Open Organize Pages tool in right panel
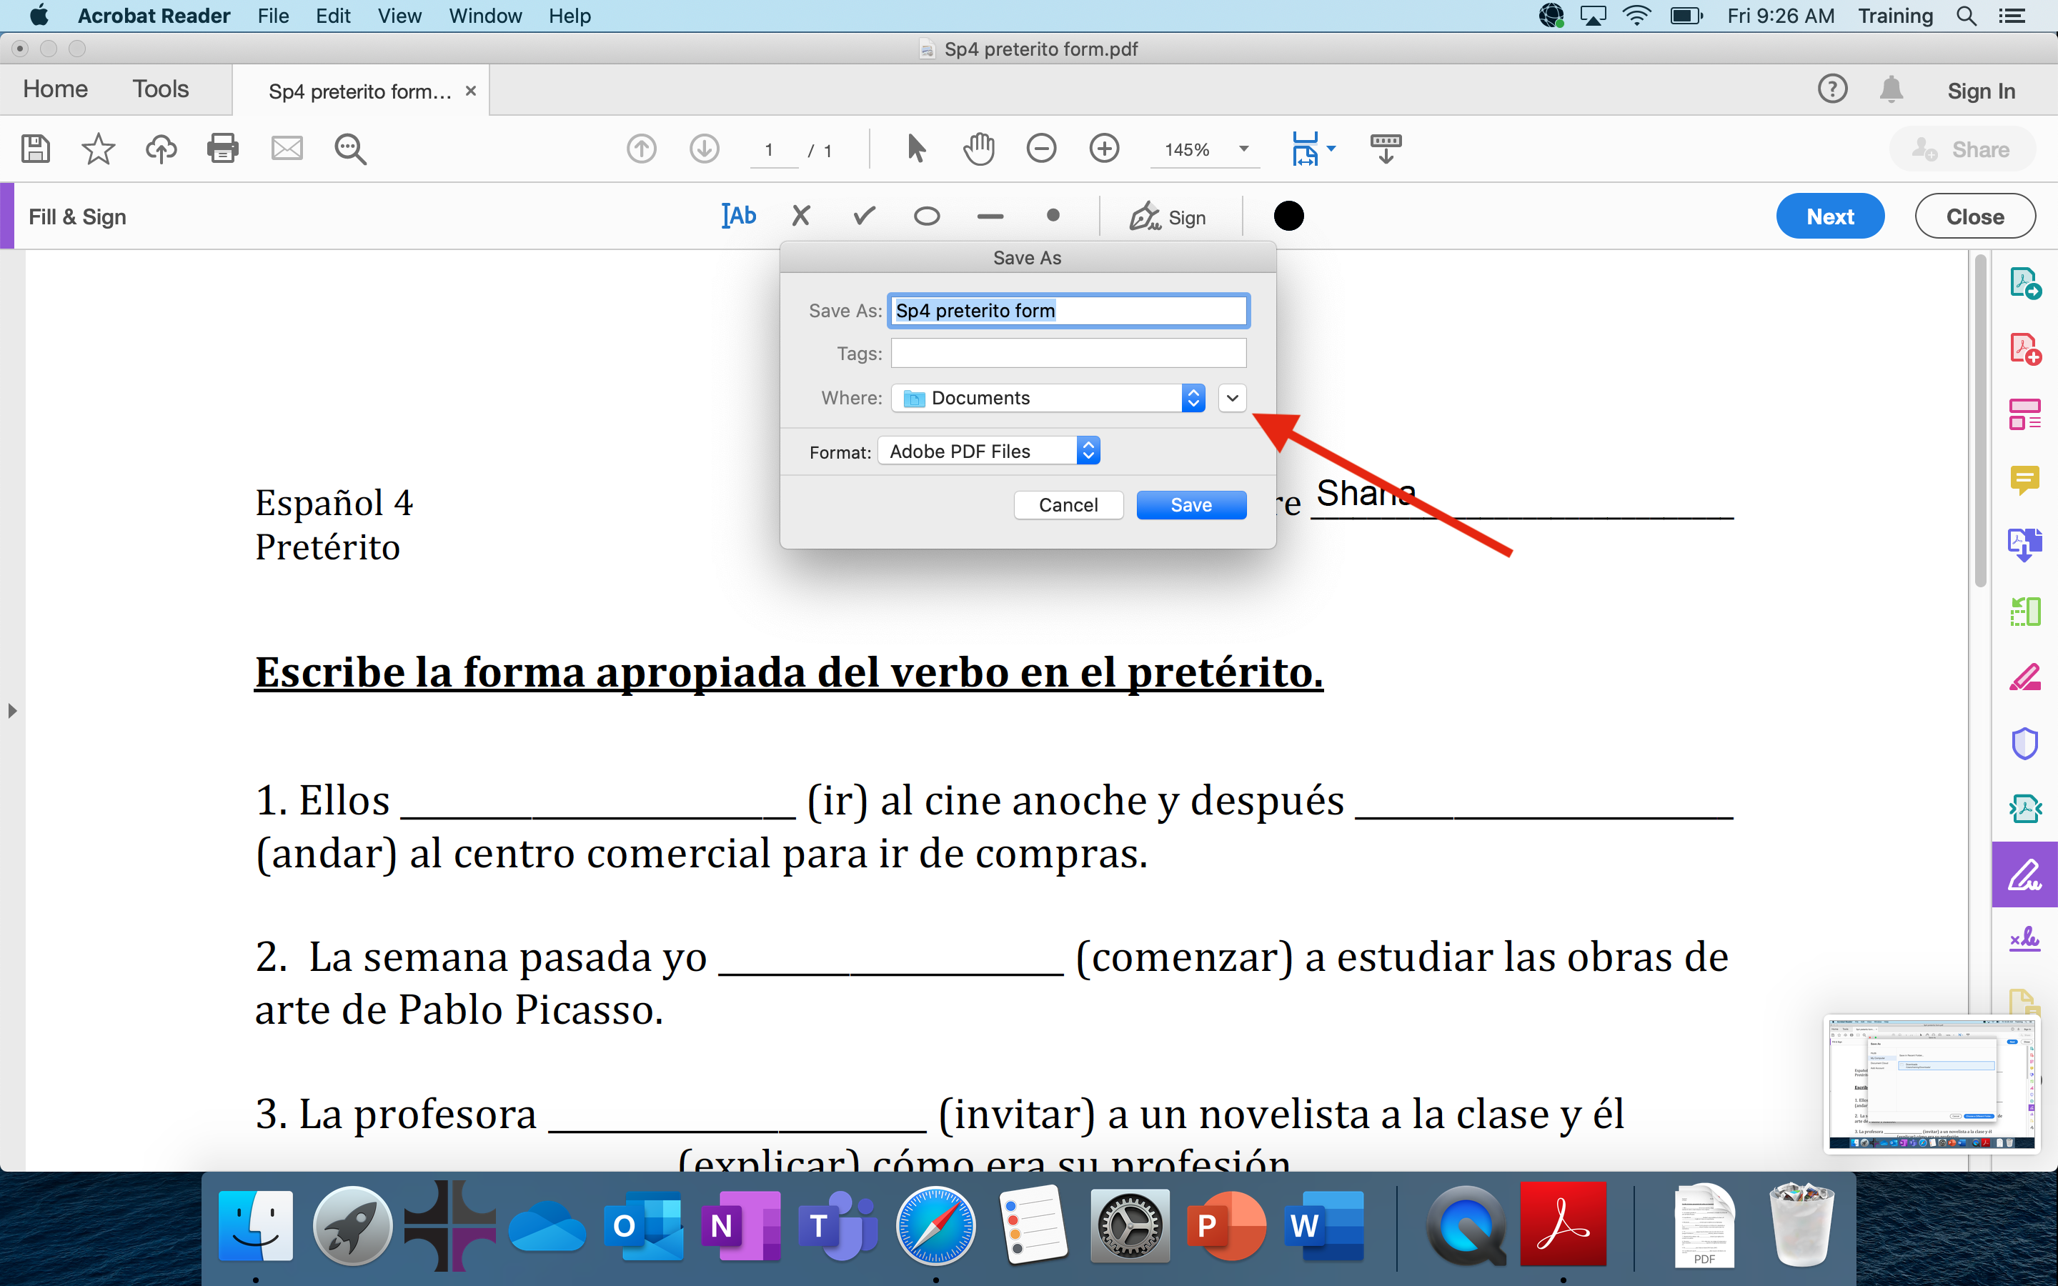This screenshot has width=2058, height=1286. (x=2025, y=611)
